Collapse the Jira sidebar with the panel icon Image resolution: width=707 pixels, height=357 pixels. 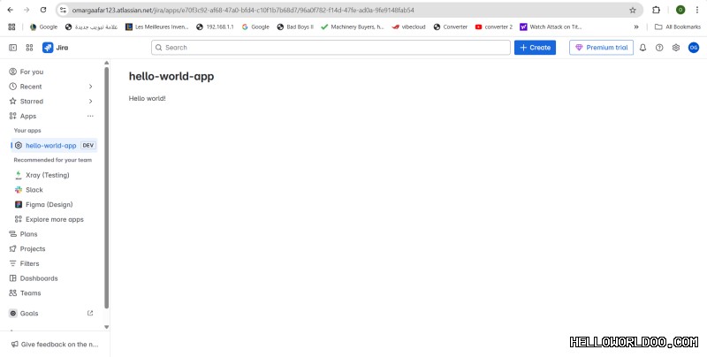[13, 48]
